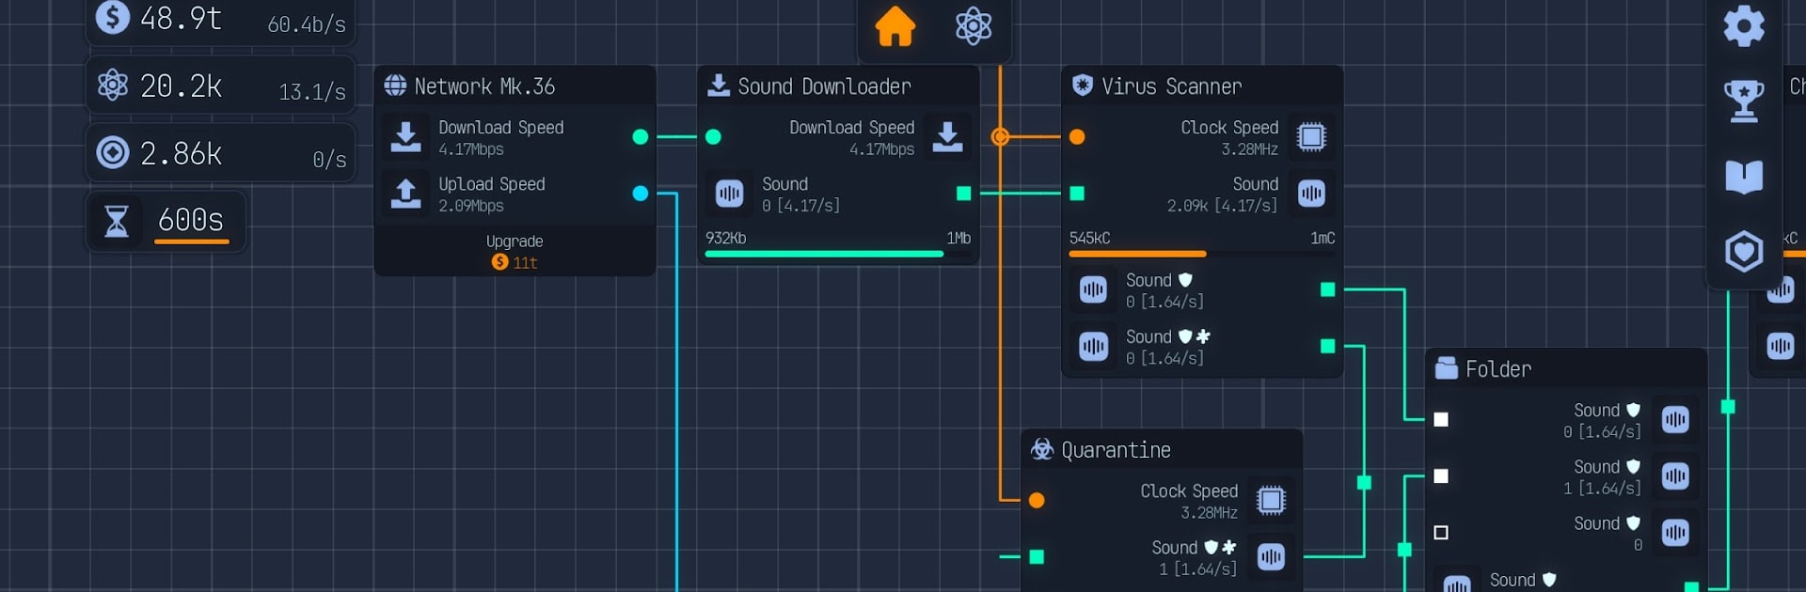Click the shield heart icon in sidebar

(1743, 251)
